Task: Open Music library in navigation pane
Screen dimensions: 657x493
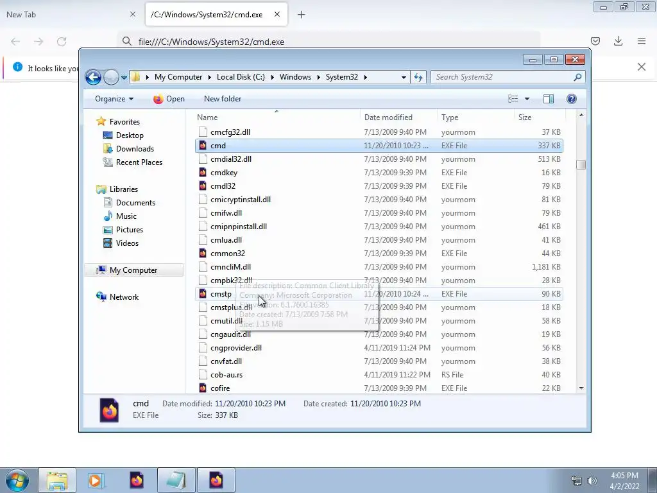Action: click(126, 216)
